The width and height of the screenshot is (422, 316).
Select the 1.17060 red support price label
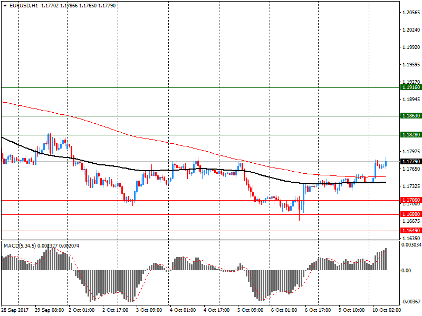tap(411, 200)
